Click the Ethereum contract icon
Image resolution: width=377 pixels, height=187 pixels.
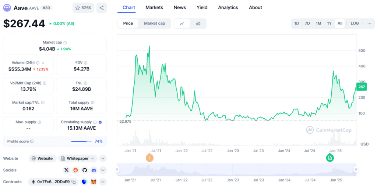coord(33,182)
